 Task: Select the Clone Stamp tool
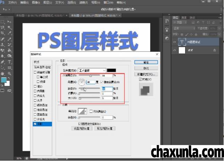click(x=2, y=44)
